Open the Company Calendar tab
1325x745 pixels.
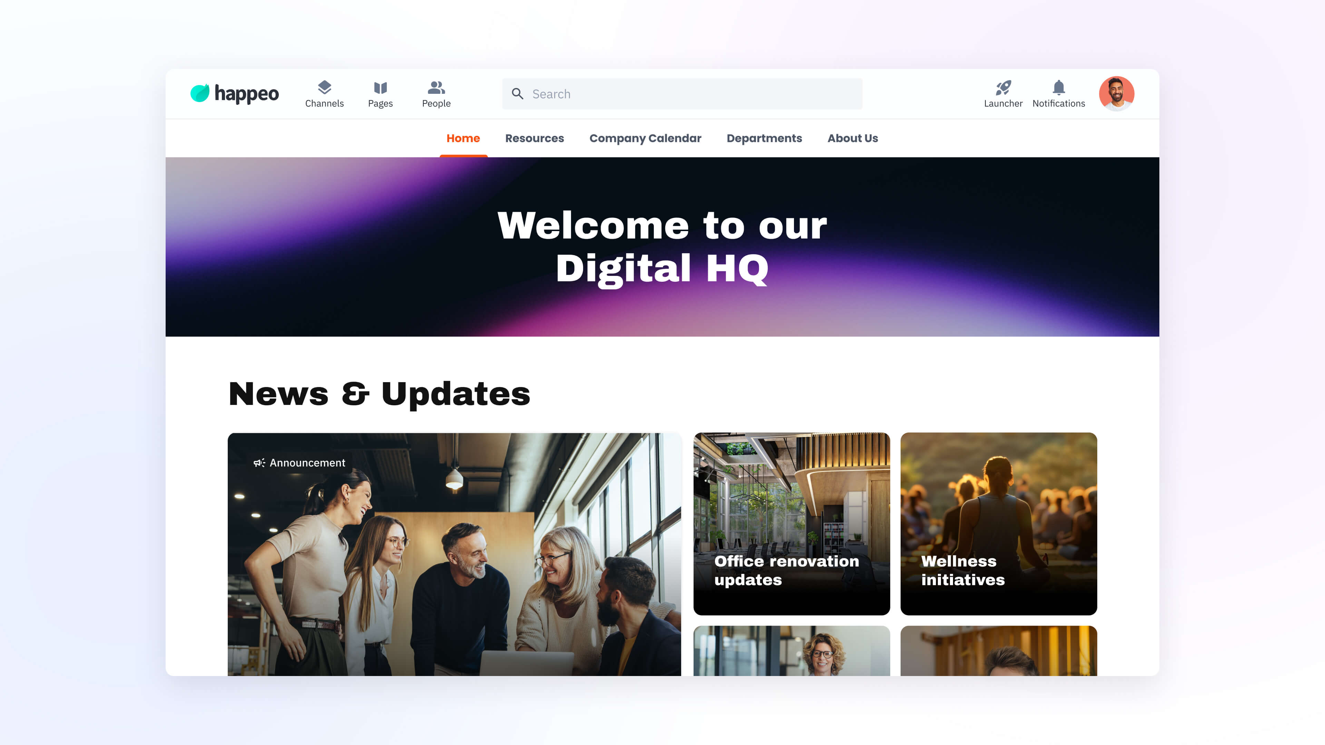pos(645,138)
